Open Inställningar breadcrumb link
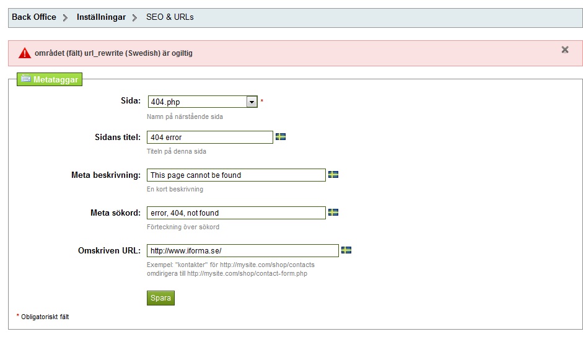This screenshot has height=347, width=583. pyautogui.click(x=101, y=17)
